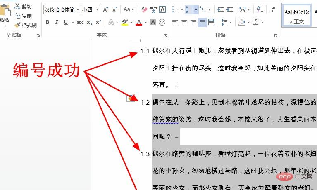Click the Format Painter (格式刷) button

pos(25,25)
